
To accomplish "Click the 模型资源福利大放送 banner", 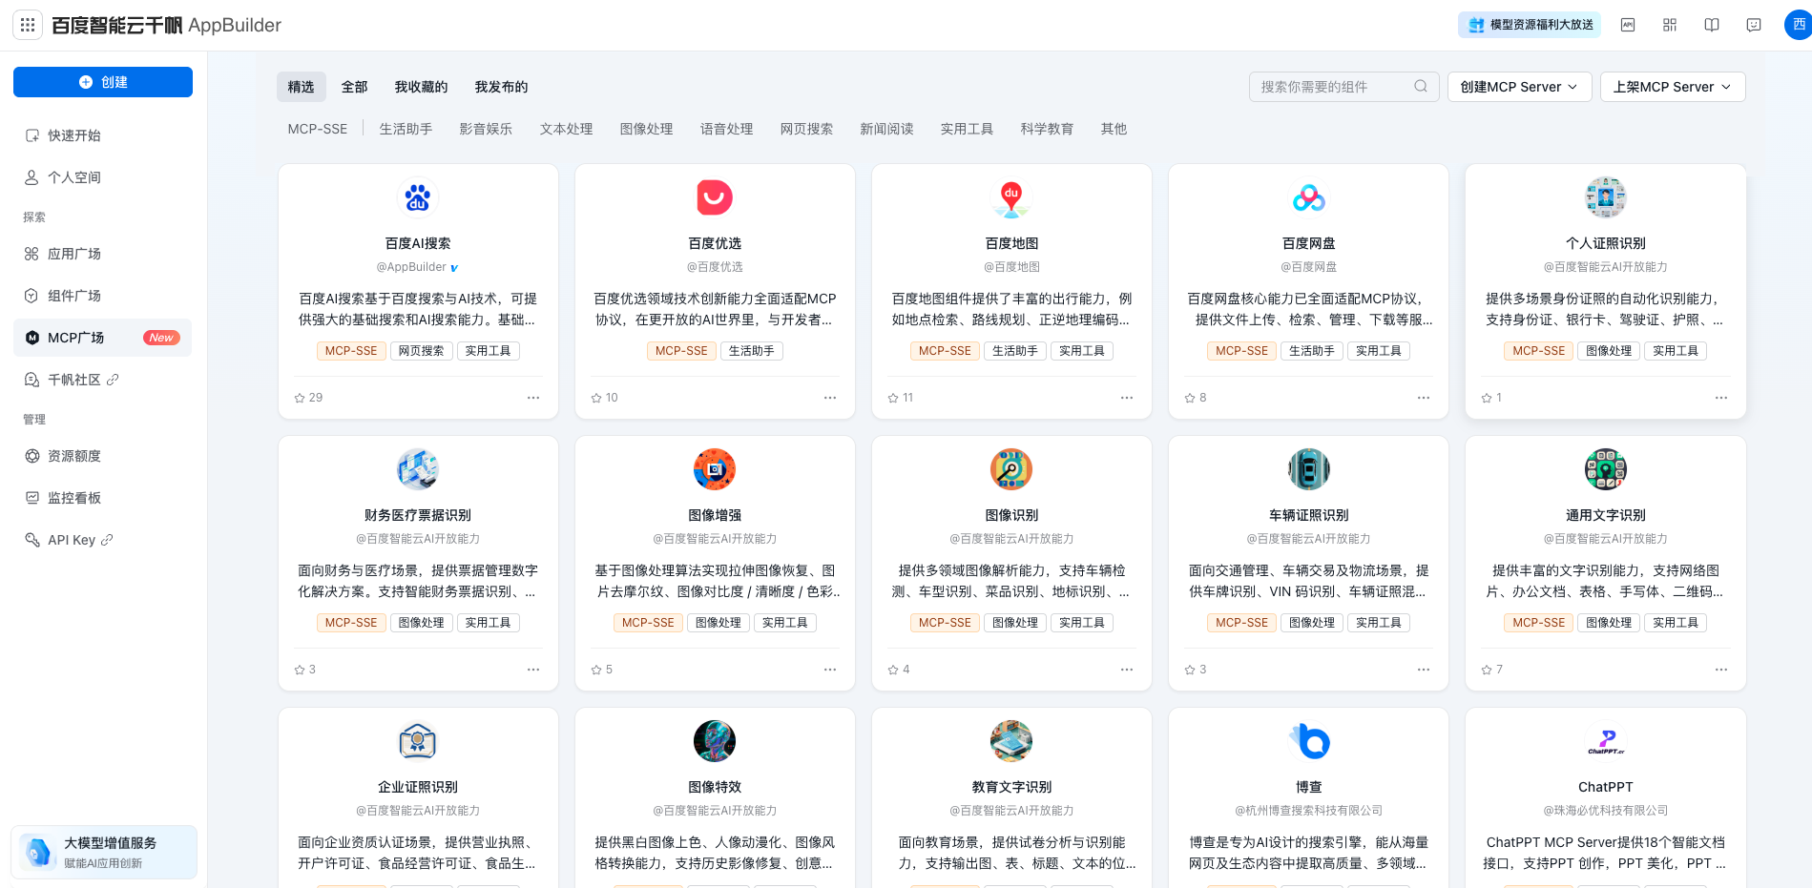I will coord(1530,25).
